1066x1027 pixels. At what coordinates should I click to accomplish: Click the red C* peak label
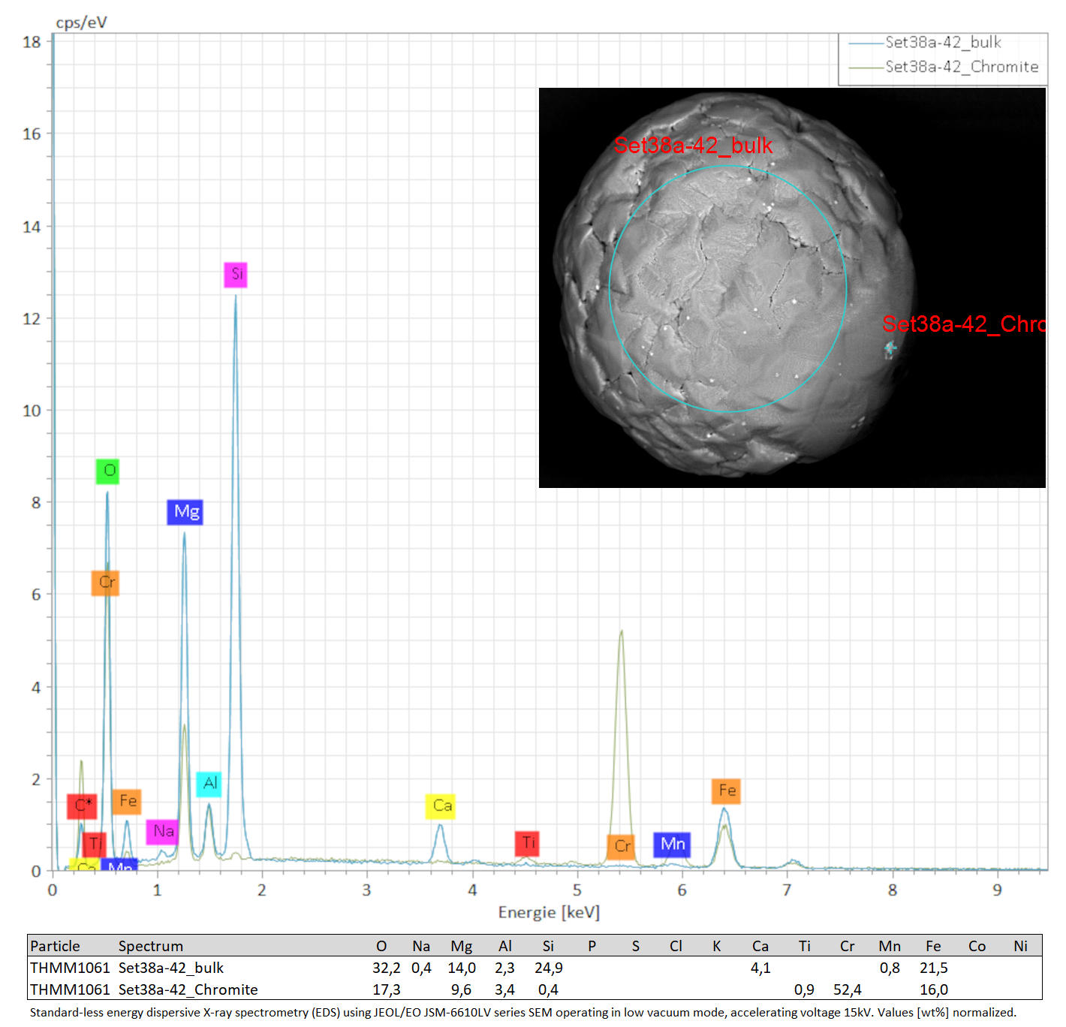point(82,806)
